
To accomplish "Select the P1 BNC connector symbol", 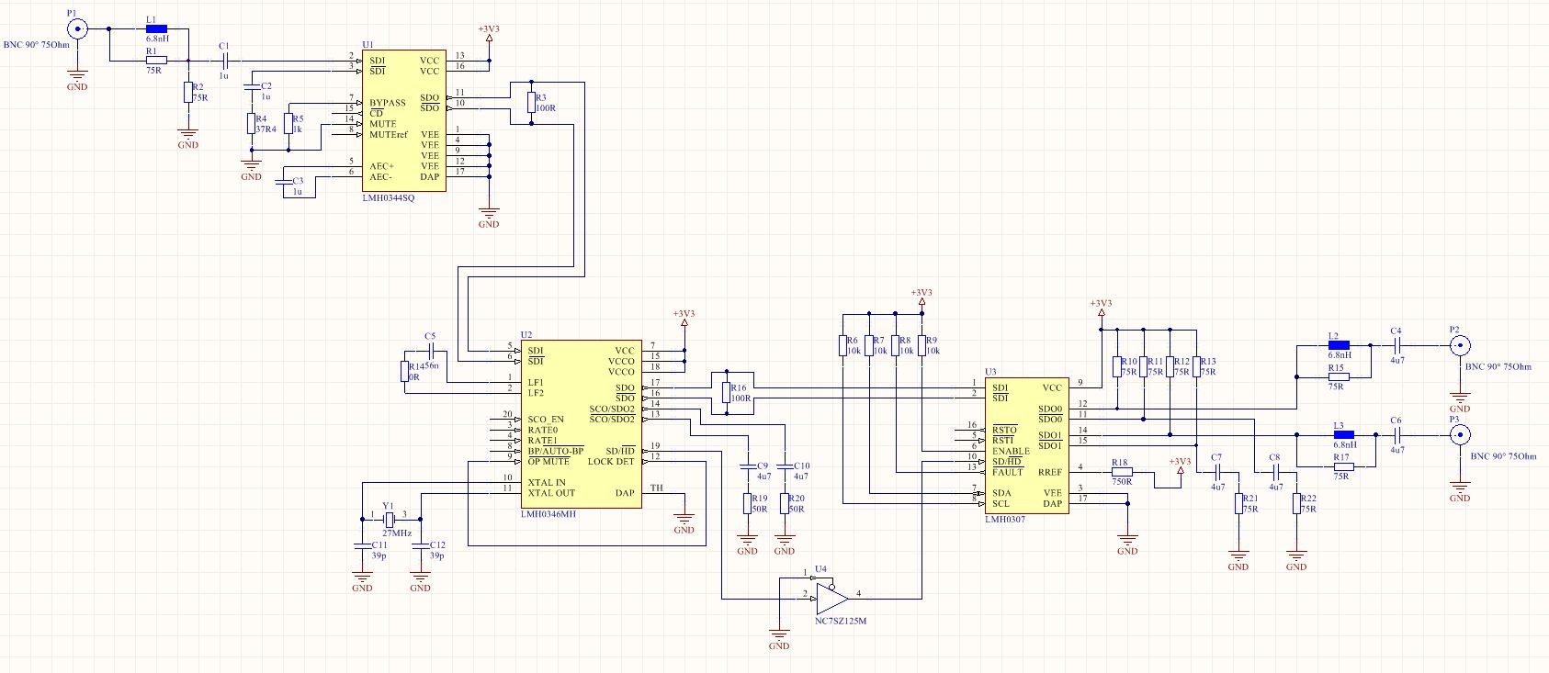I will pos(77,28).
